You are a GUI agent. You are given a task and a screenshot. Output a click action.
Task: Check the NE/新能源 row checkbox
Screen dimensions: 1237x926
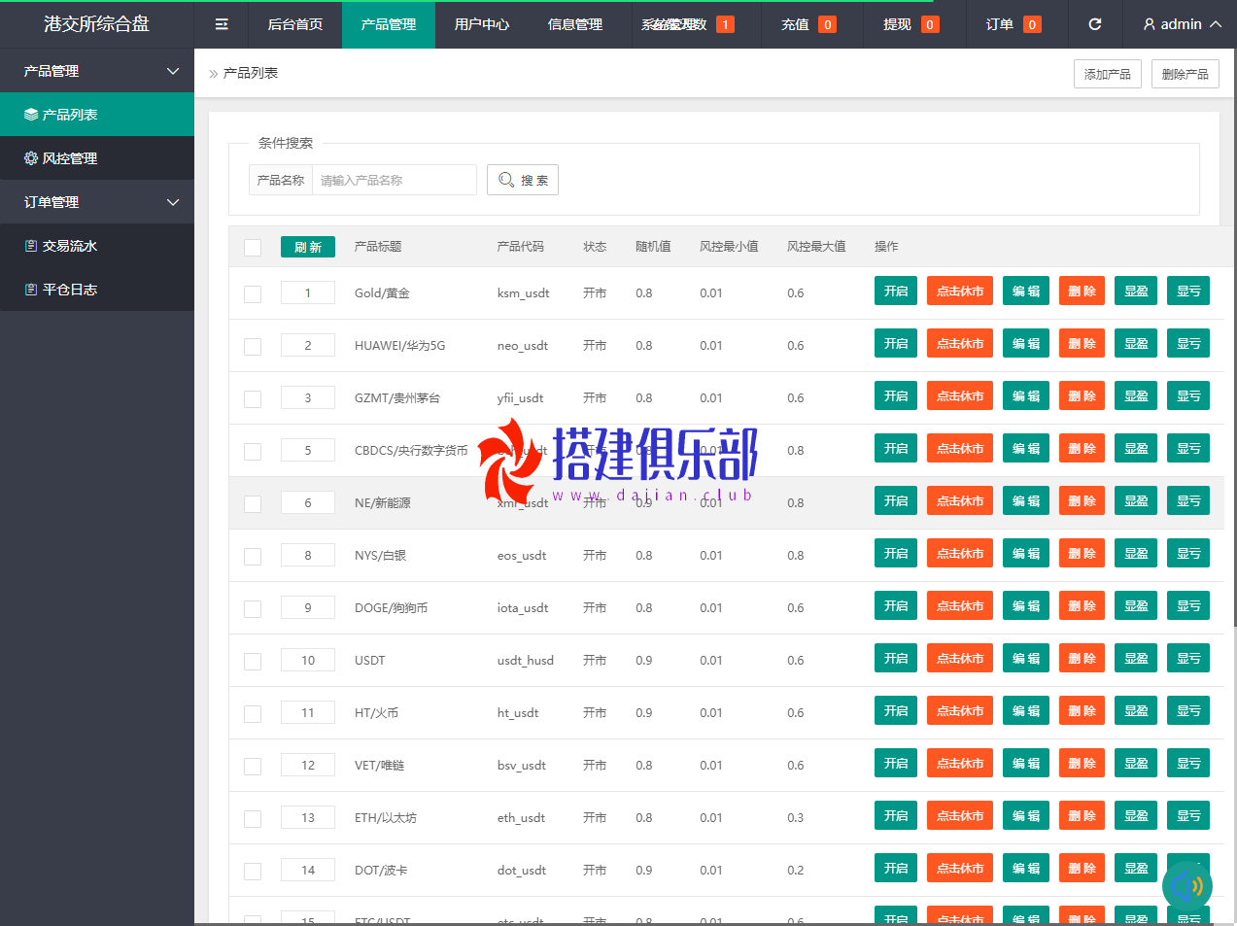(x=253, y=503)
